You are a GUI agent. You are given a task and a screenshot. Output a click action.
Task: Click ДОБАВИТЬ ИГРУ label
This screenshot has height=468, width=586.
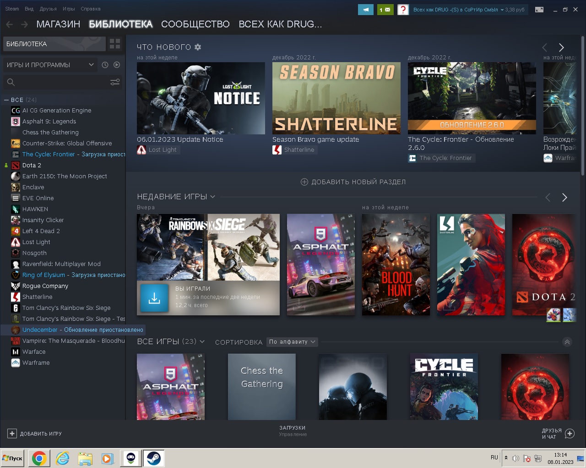(x=41, y=434)
